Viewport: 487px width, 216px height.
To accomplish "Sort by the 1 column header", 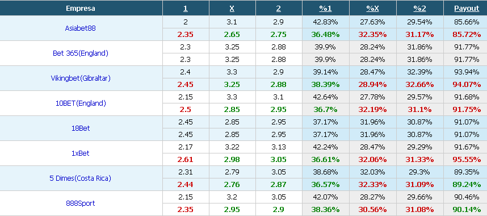I will (x=186, y=9).
